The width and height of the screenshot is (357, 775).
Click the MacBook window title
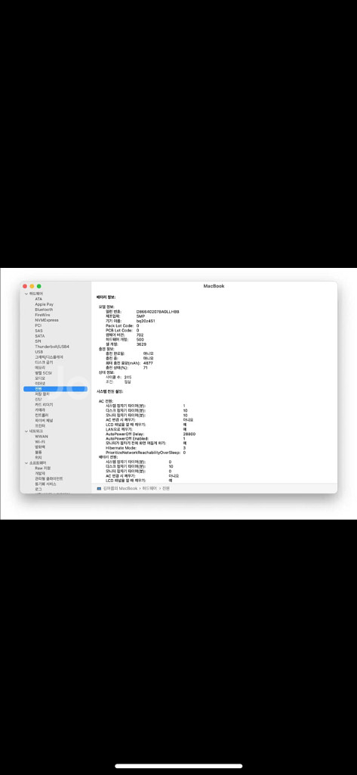214,286
